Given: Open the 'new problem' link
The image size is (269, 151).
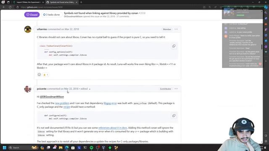Looking at the screenshot, I should (x=62, y=103).
